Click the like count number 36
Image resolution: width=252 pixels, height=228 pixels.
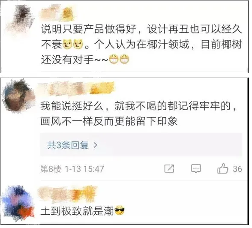pos(237,169)
